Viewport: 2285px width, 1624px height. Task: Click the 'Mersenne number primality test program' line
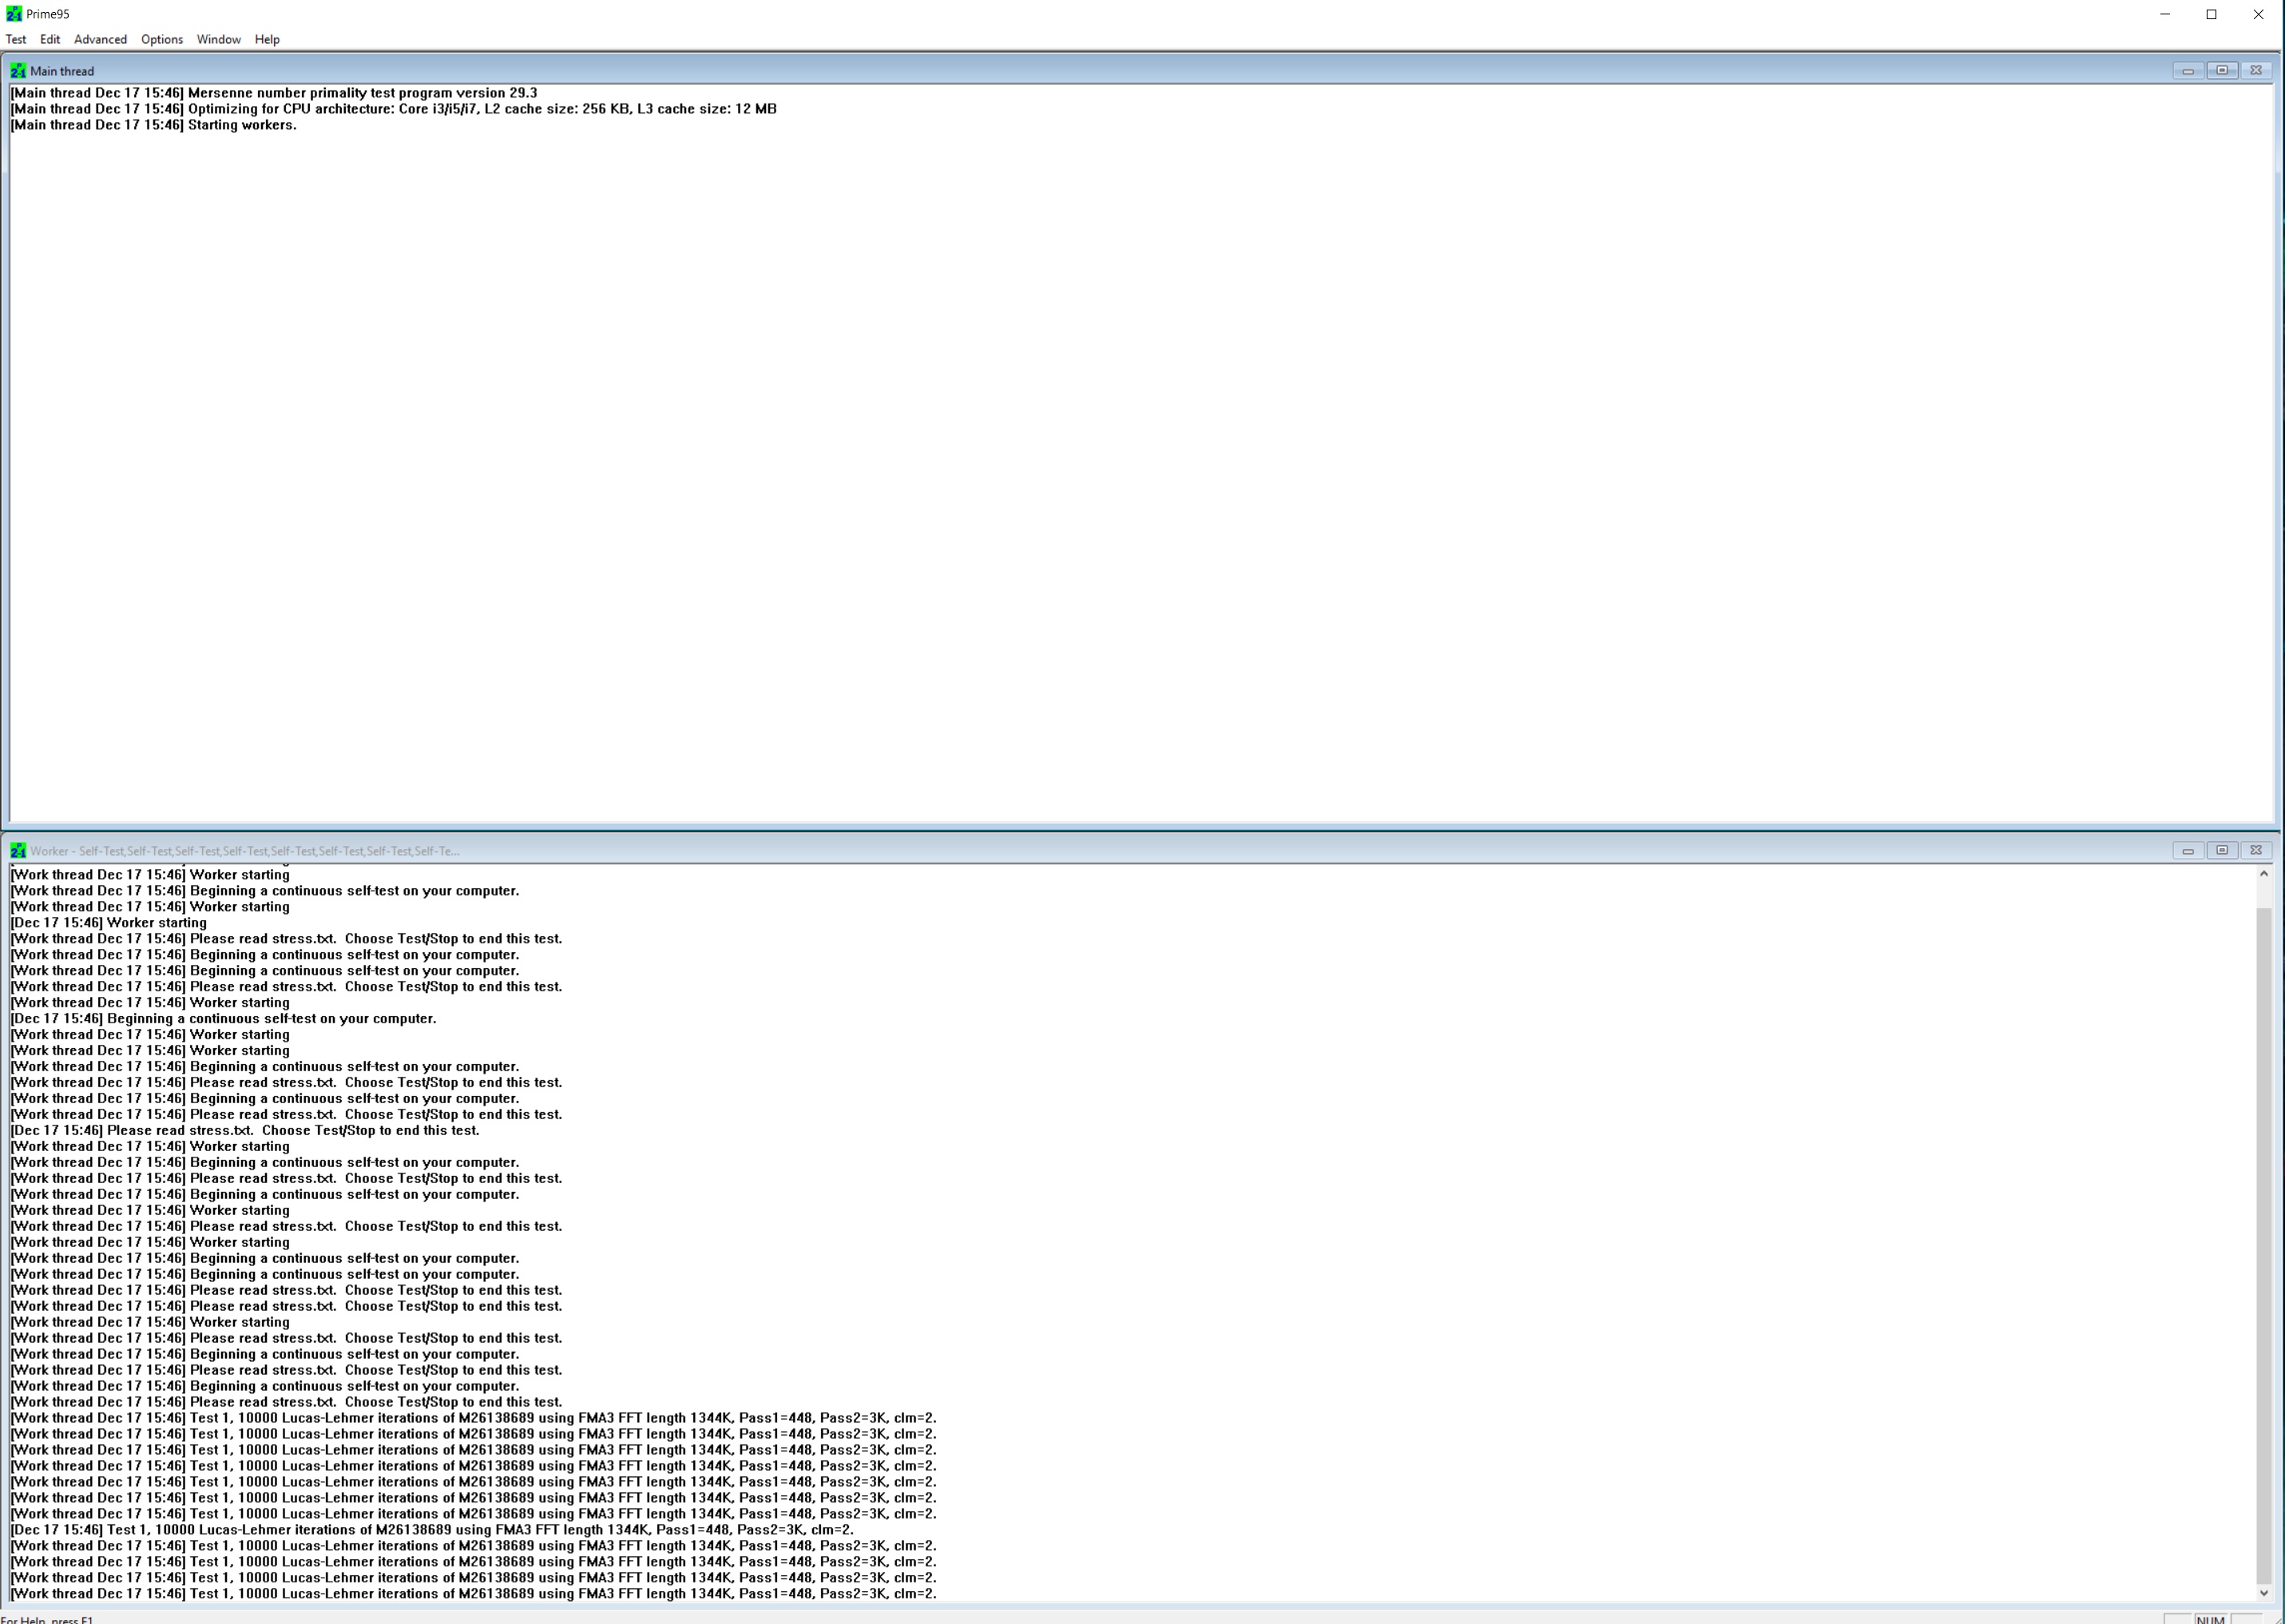coord(274,93)
